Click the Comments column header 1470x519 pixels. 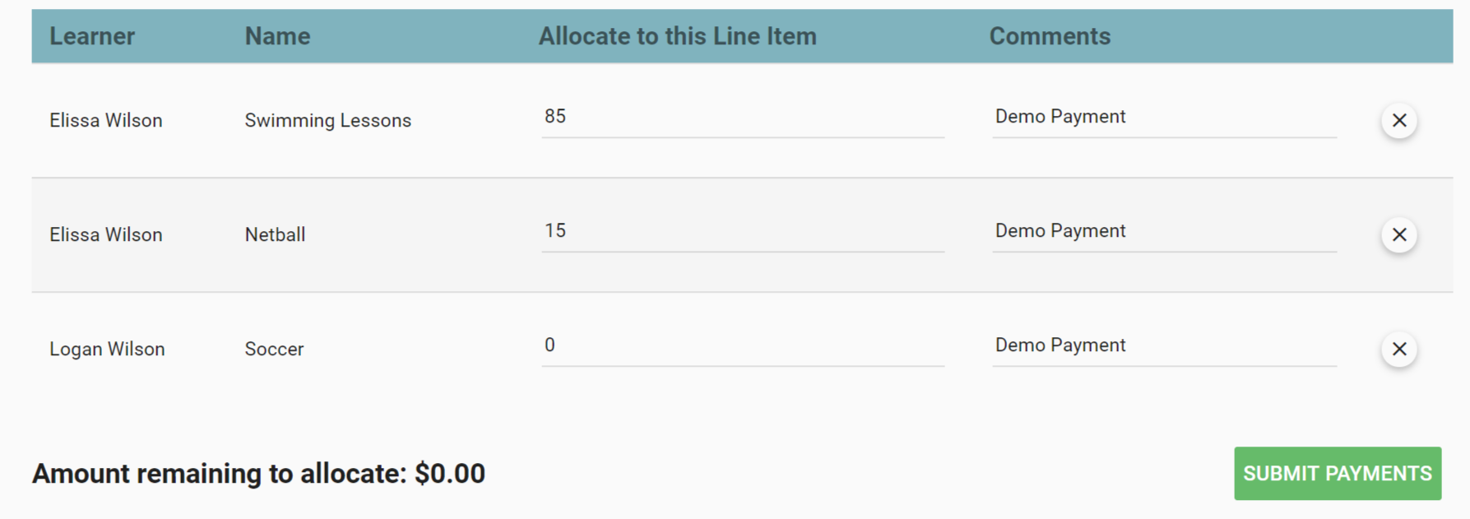(1050, 35)
